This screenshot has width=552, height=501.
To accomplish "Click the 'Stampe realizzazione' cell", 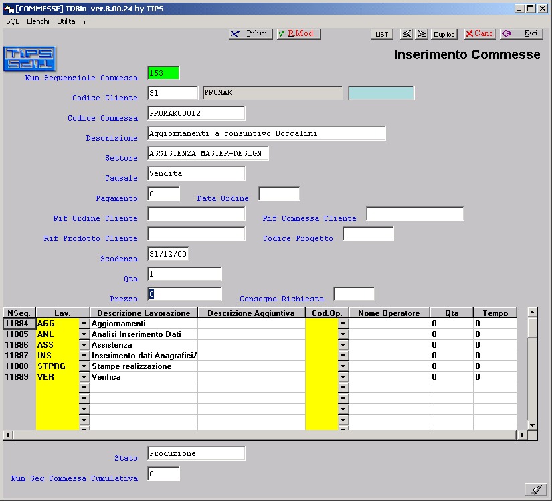I will pos(144,366).
